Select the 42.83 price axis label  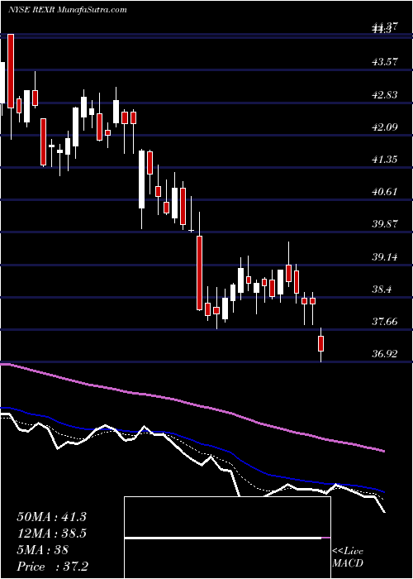pos(385,94)
